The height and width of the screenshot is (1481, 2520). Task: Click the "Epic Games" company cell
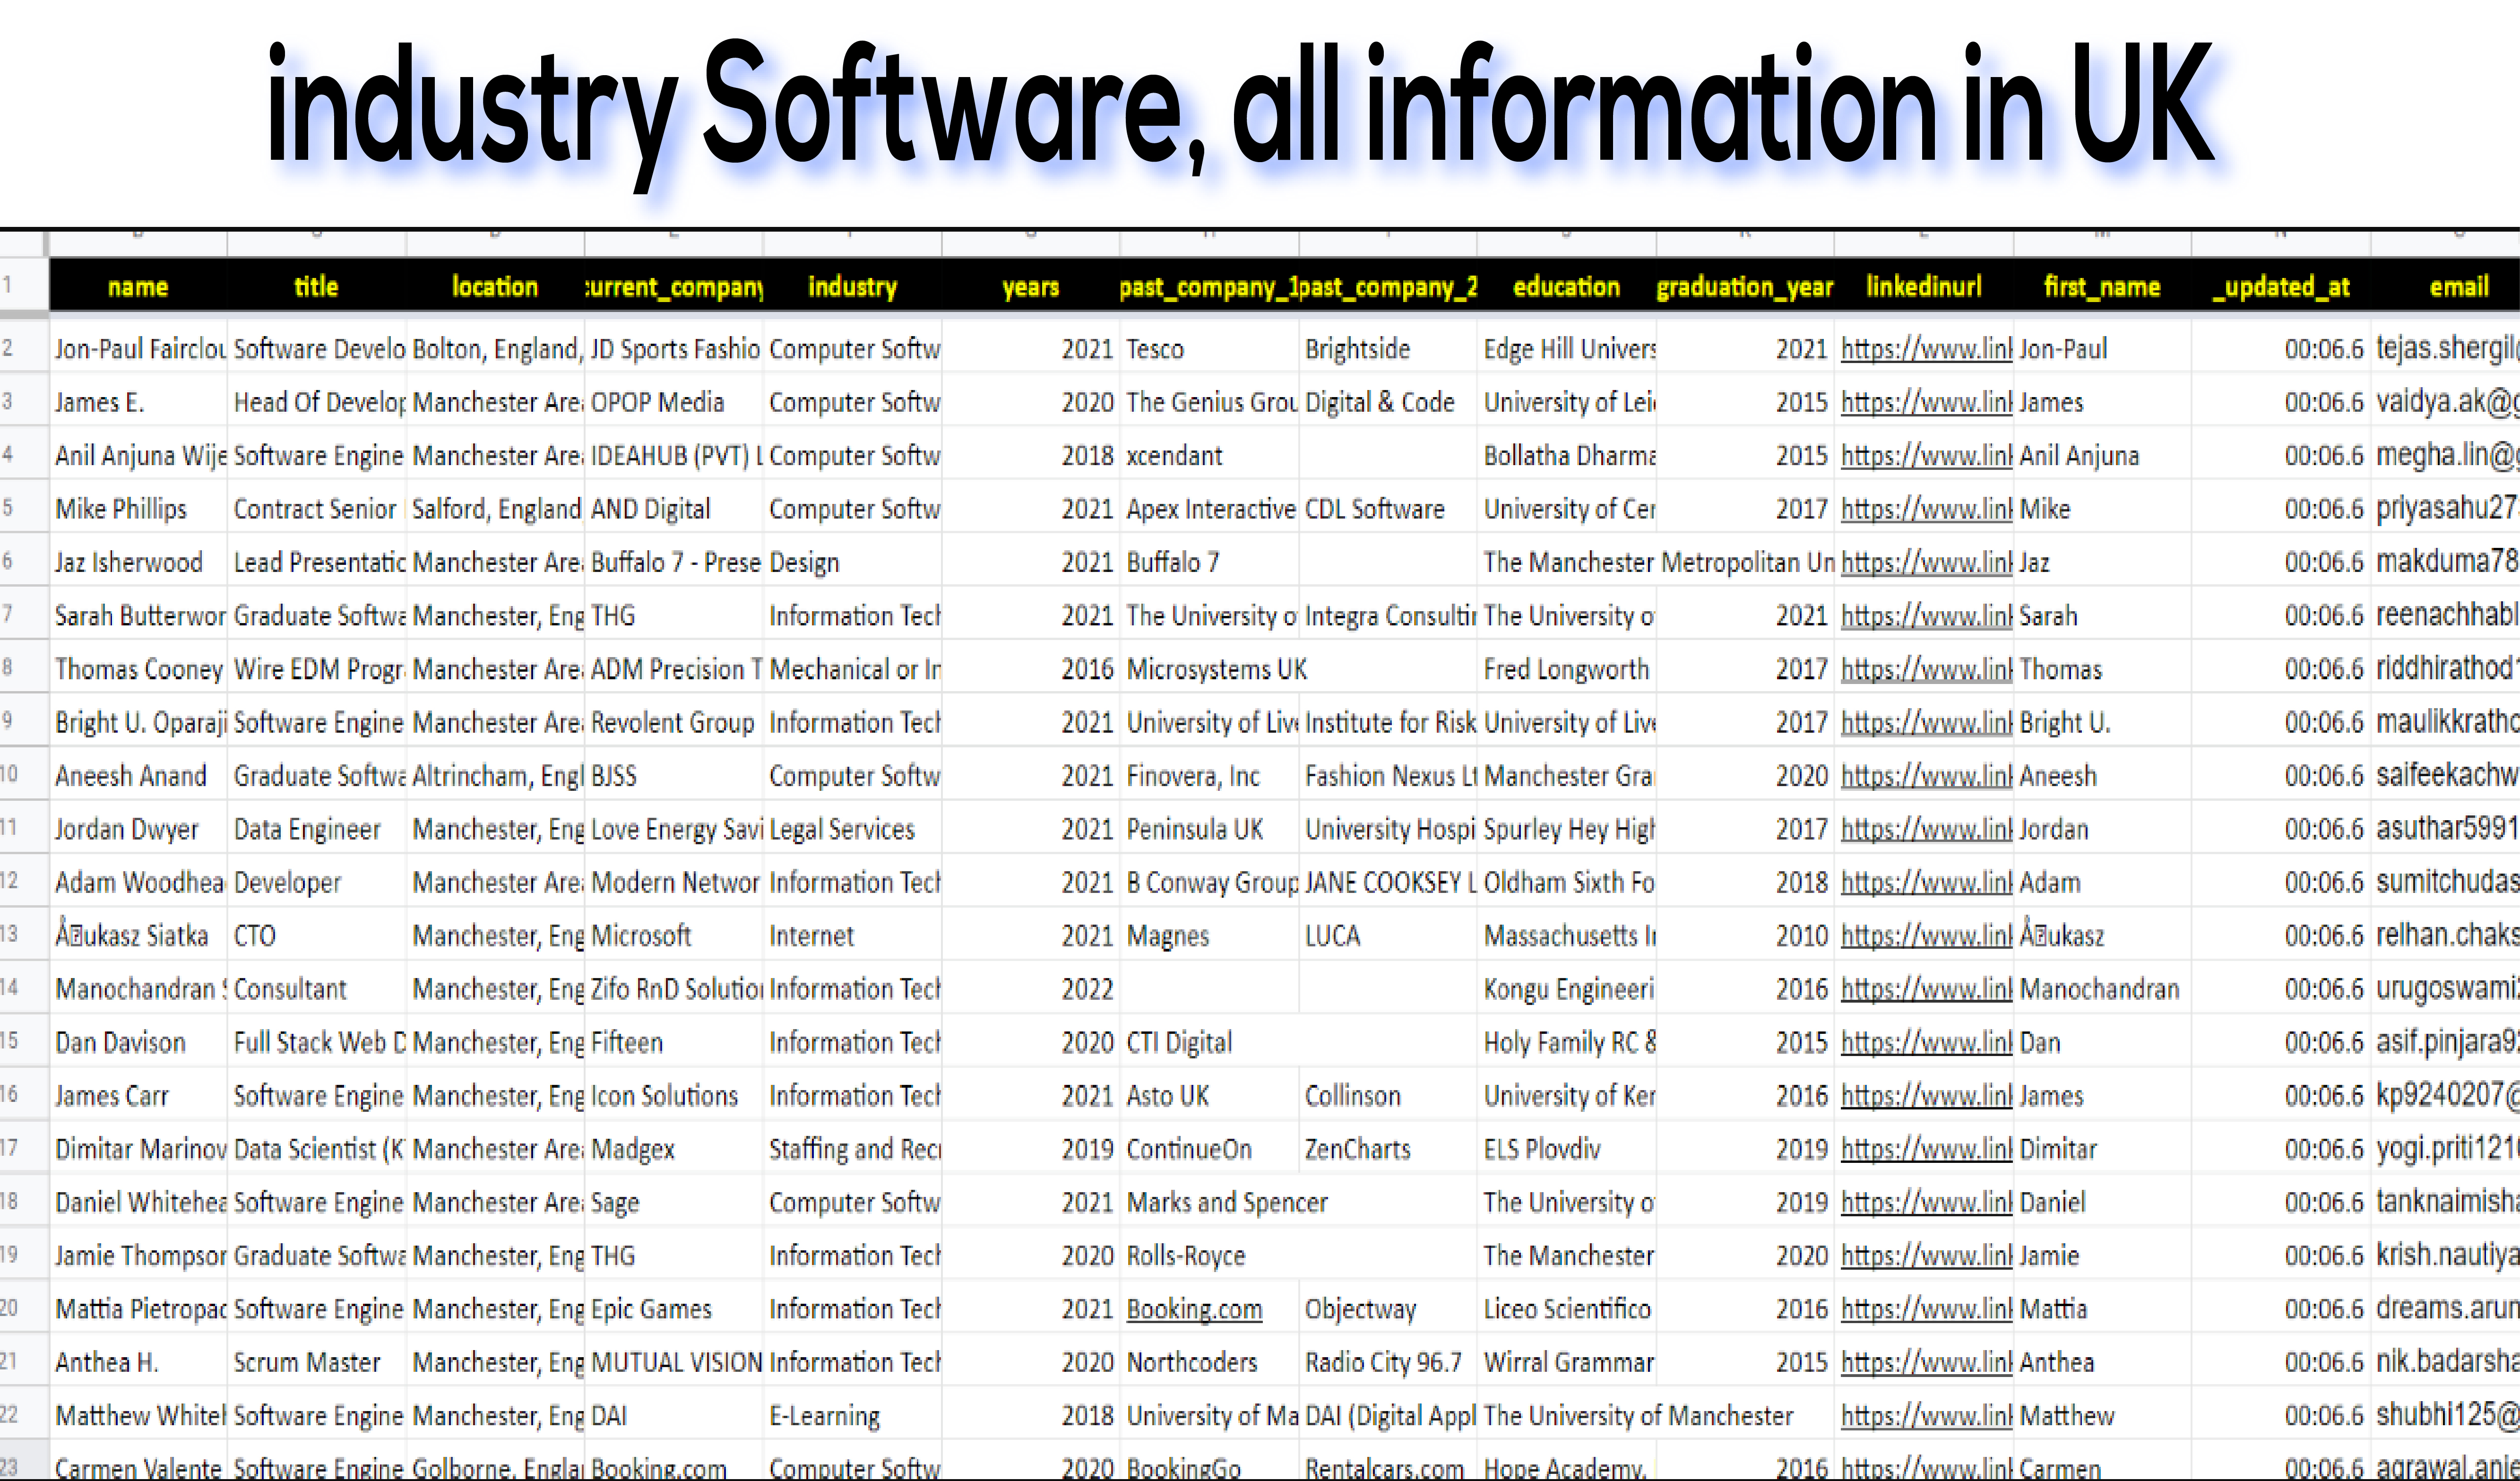pos(649,1308)
